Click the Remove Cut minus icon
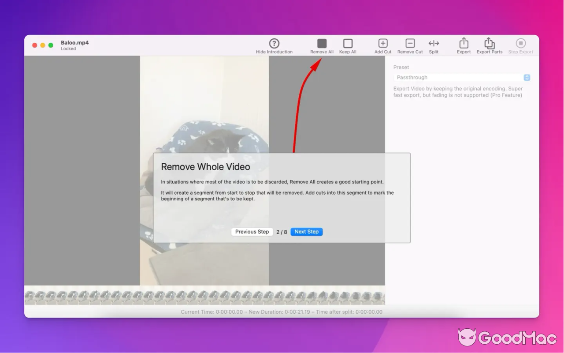Viewport: 564px width, 353px height. pos(410,43)
